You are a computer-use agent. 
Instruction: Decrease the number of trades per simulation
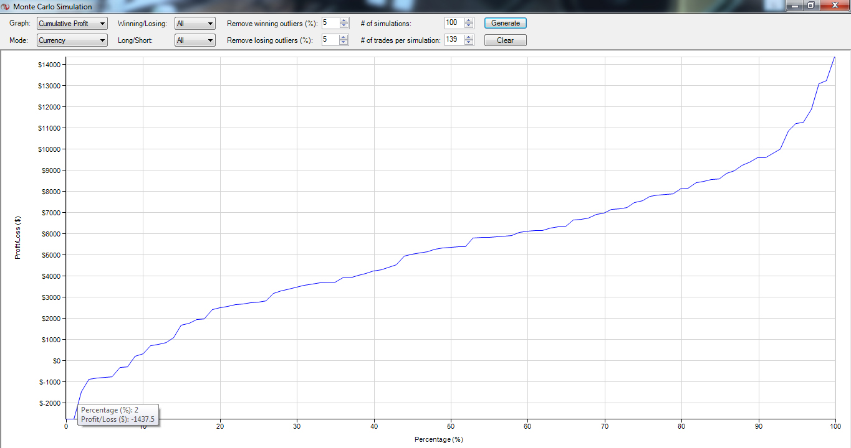coord(469,43)
